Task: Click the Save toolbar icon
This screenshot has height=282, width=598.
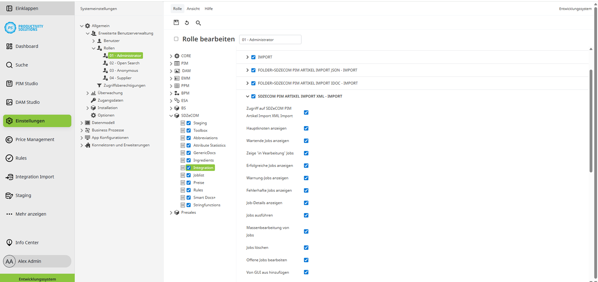Action: (x=176, y=22)
